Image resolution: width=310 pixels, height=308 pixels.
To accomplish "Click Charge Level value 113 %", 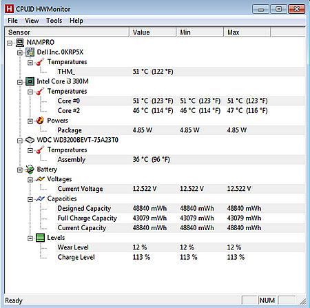I will [141, 257].
